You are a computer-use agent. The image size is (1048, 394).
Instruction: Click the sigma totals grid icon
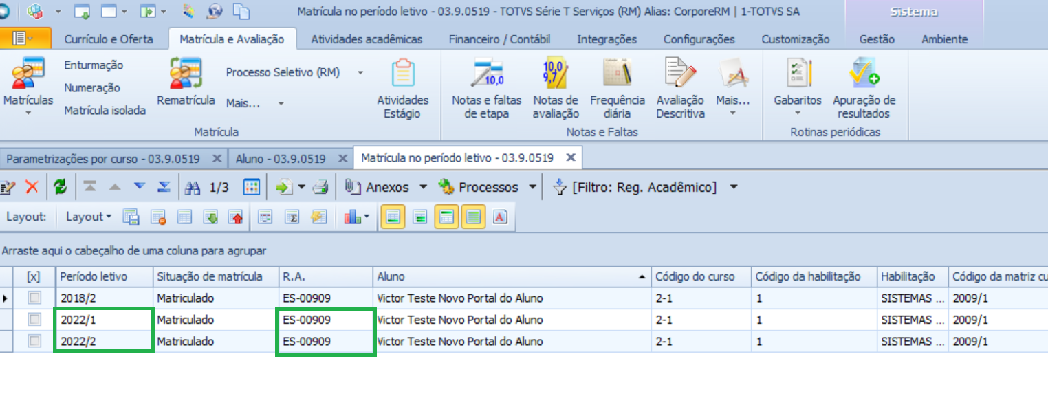[x=292, y=217]
